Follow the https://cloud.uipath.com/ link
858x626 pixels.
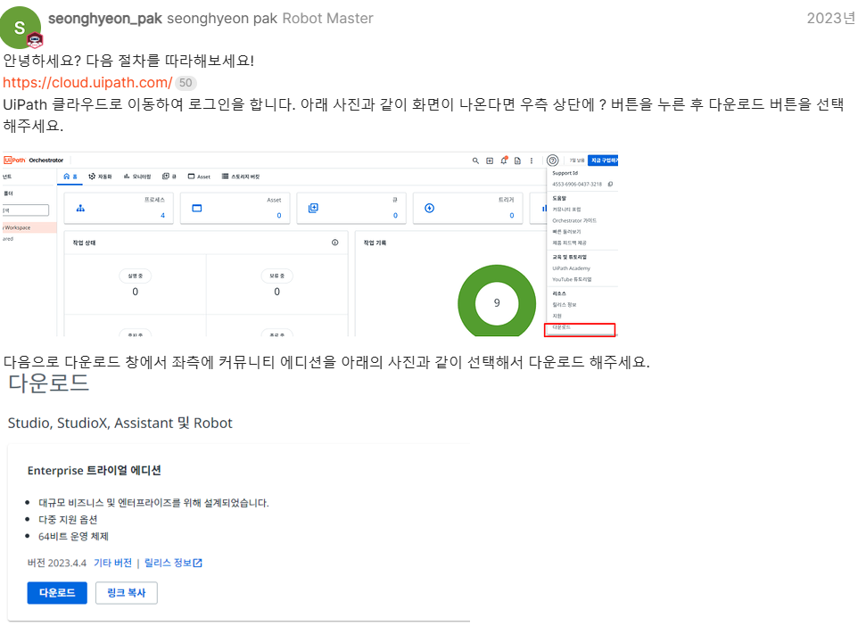tap(87, 83)
